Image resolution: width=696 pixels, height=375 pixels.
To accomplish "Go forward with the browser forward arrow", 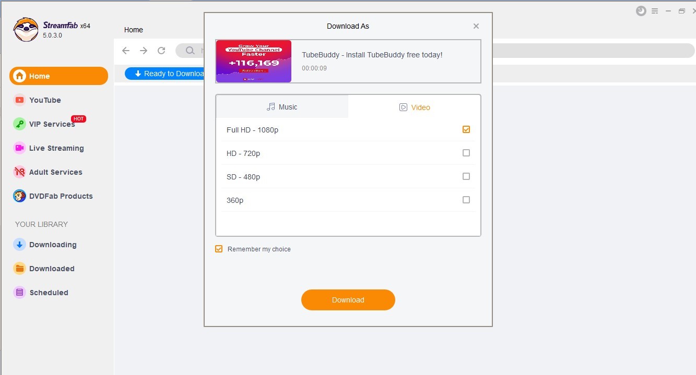I will [144, 51].
